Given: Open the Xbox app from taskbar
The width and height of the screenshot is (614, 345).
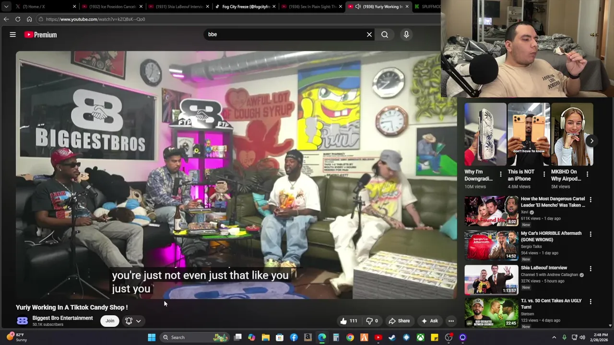Looking at the screenshot, I should tap(420, 337).
